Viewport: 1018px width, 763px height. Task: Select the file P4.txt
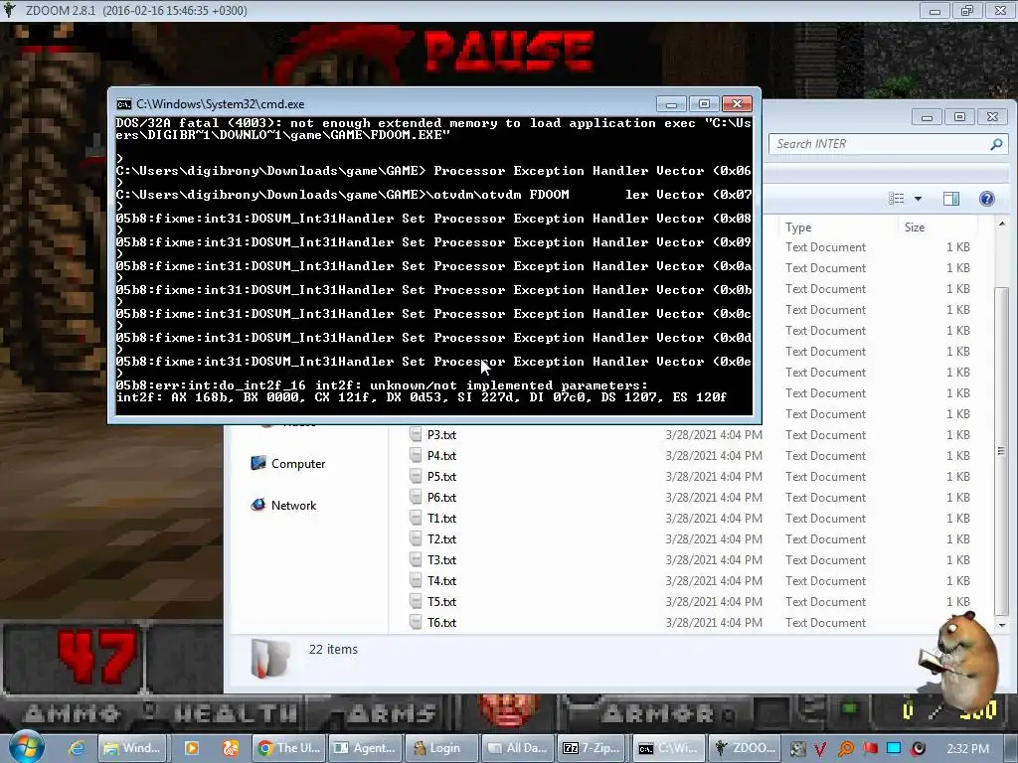coord(441,455)
